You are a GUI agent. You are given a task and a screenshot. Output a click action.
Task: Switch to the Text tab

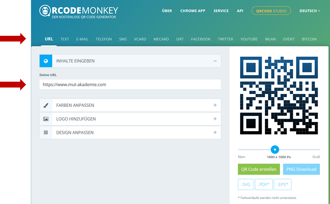(x=65, y=39)
